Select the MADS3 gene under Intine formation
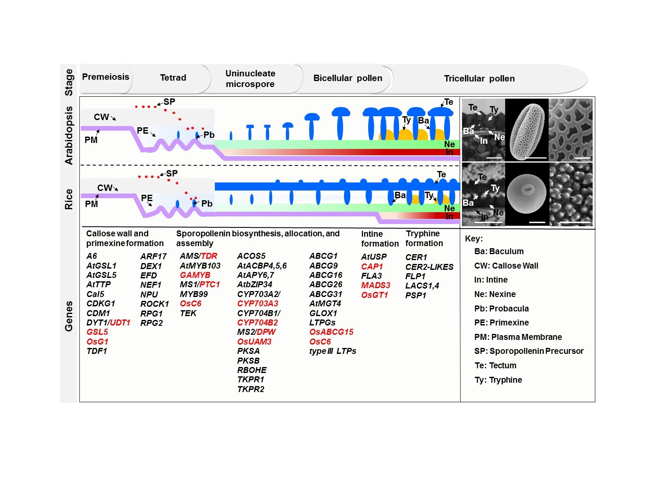The width and height of the screenshot is (656, 482). pos(375,286)
